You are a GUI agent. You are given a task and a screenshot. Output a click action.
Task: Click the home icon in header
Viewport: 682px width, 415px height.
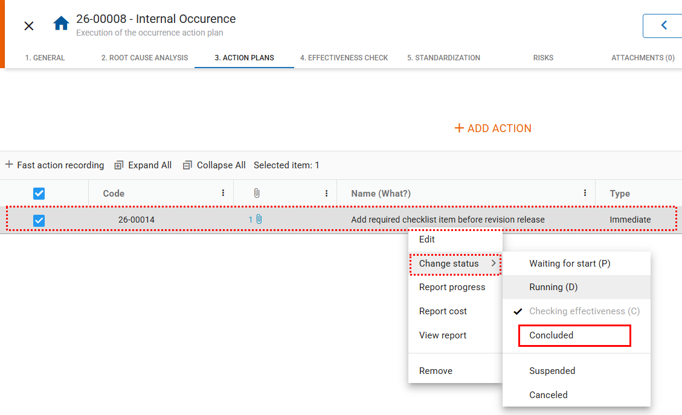click(61, 24)
